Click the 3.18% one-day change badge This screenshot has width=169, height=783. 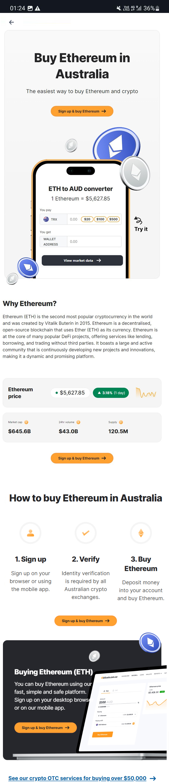click(x=111, y=393)
